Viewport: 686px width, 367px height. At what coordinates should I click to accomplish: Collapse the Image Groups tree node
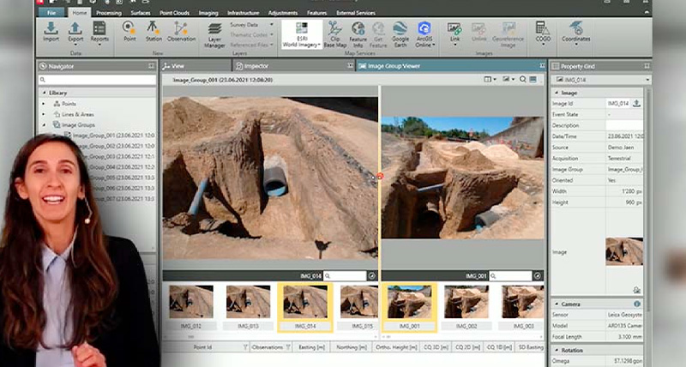[45, 124]
